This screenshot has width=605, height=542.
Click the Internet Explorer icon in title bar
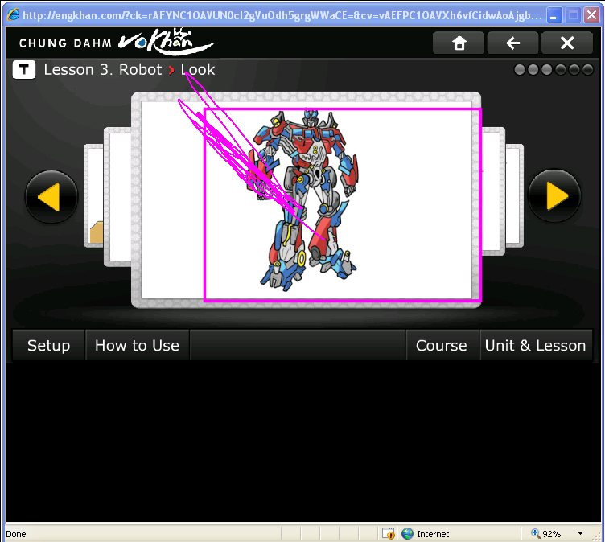[14, 15]
